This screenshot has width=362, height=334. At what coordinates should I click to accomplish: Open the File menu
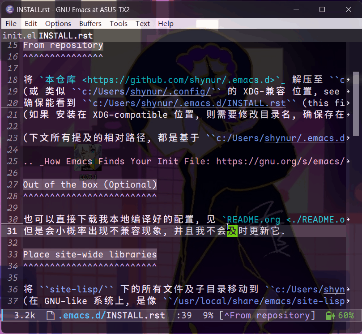(x=11, y=24)
